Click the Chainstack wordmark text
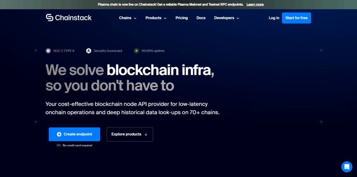 pyautogui.click(x=73, y=18)
